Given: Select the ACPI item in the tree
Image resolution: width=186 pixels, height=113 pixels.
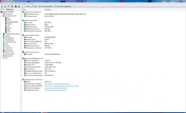Looking at the screenshot, I should tap(8, 32).
